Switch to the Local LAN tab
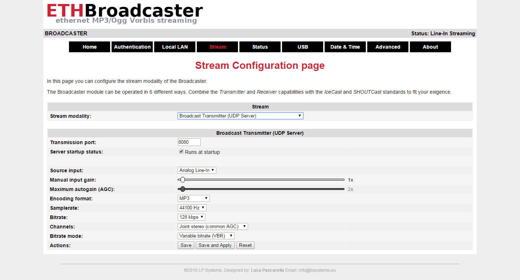520x280 pixels. tap(175, 47)
